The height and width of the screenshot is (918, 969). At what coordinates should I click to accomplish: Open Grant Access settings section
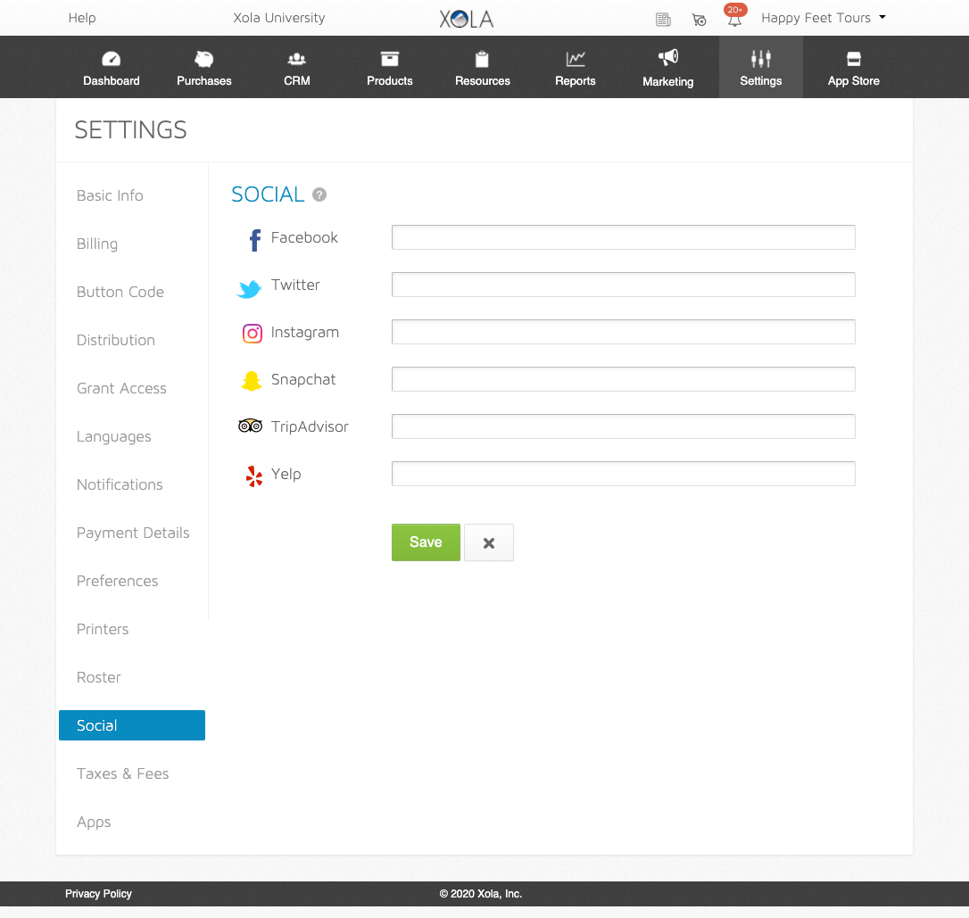(x=121, y=389)
